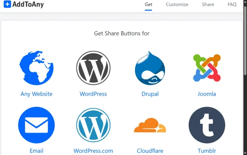
Task: Click the vertical scrollbar thumb
Action: (x=245, y=40)
